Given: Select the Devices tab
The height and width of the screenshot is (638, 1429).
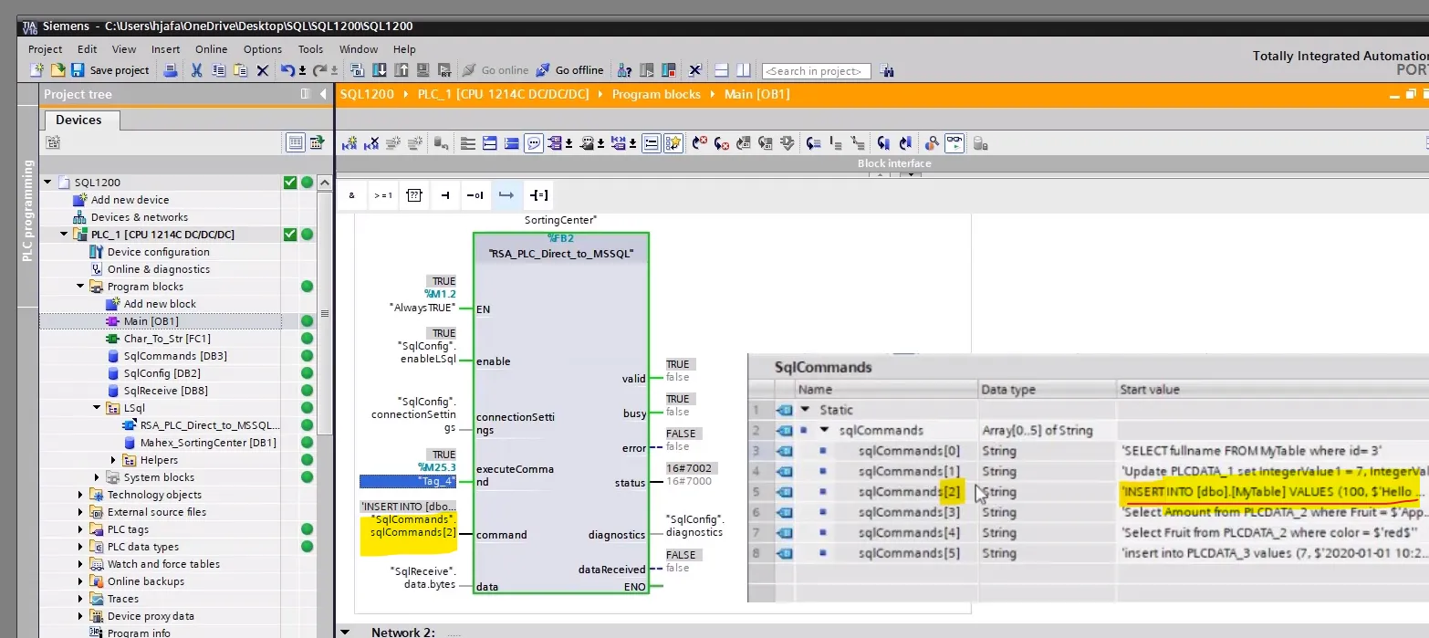Looking at the screenshot, I should click(x=78, y=120).
